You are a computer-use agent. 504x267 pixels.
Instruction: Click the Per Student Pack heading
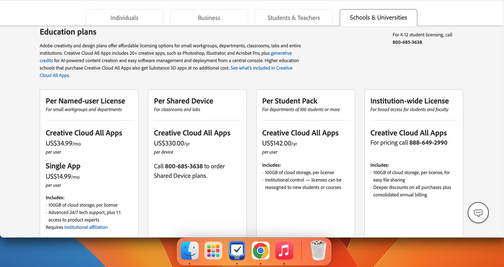point(290,101)
